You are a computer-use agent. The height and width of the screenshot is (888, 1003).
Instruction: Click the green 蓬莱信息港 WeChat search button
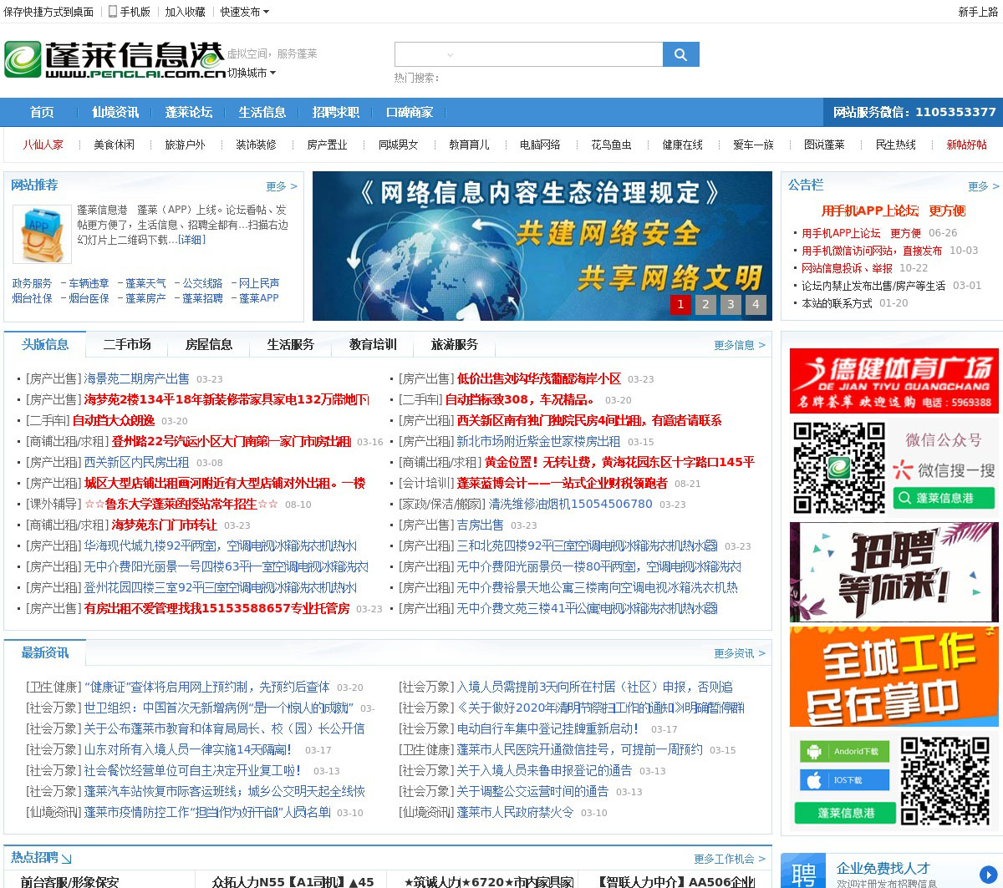(x=944, y=498)
